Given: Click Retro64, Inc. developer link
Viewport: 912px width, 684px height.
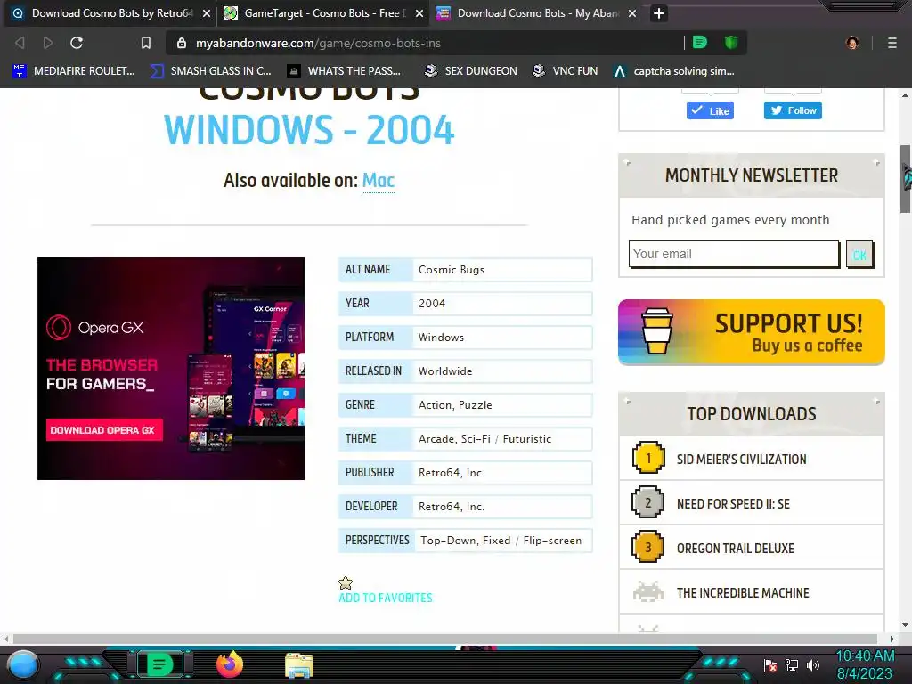Looking at the screenshot, I should [x=452, y=507].
